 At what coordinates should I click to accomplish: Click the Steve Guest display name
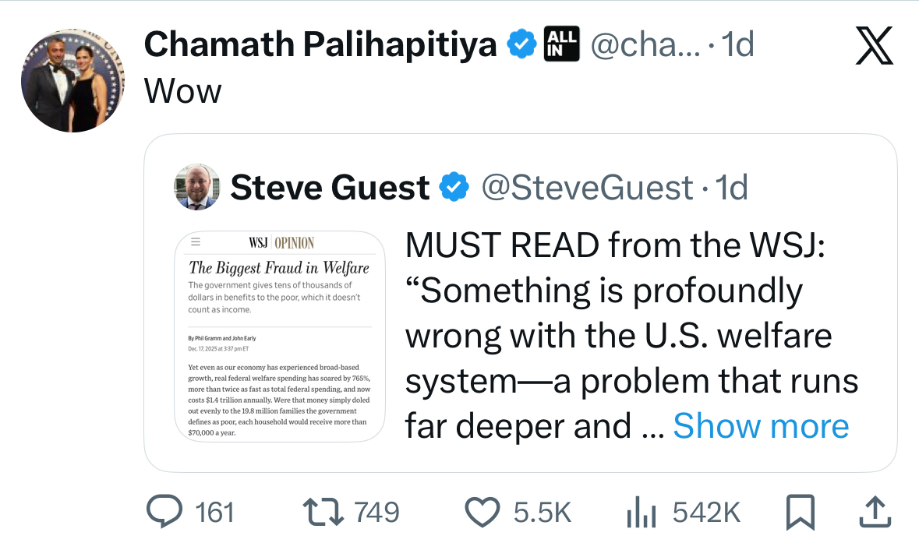click(x=330, y=187)
